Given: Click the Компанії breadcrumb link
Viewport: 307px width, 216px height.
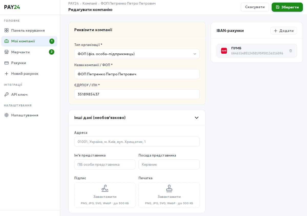Looking at the screenshot, I should pyautogui.click(x=90, y=4).
